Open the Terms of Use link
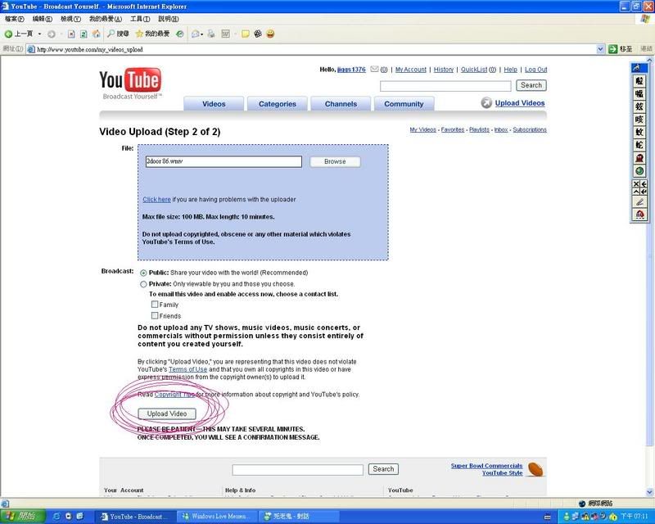Viewport: 655px width, 524px height. (x=187, y=369)
